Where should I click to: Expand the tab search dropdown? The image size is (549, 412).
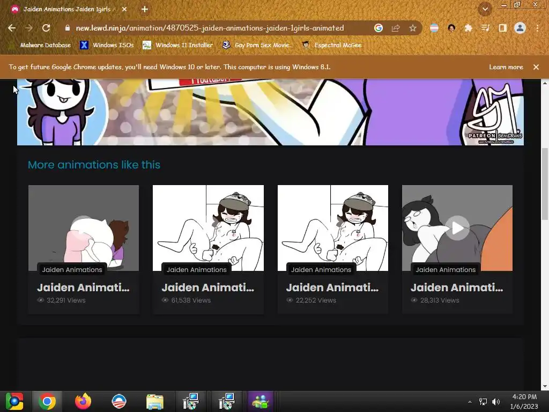click(x=485, y=10)
